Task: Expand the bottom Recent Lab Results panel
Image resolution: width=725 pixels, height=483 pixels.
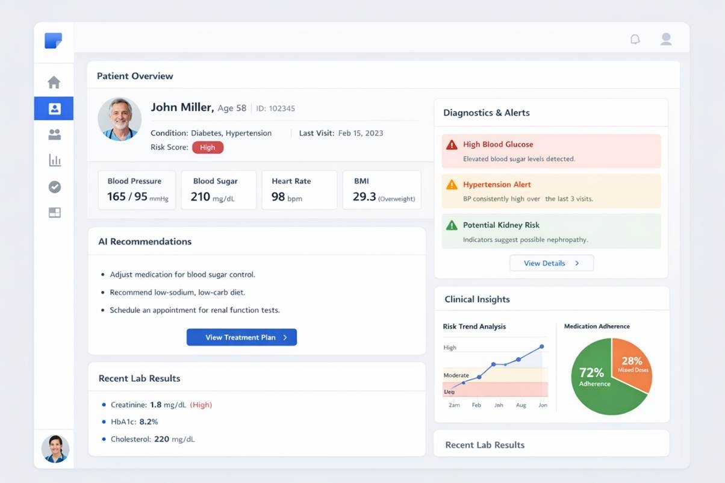Action: (x=551, y=444)
